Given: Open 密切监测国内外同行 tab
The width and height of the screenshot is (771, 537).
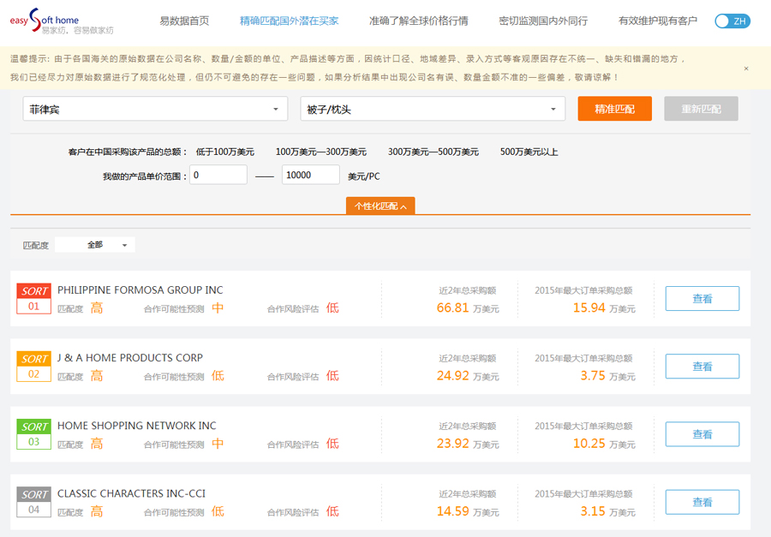Looking at the screenshot, I should (x=543, y=21).
